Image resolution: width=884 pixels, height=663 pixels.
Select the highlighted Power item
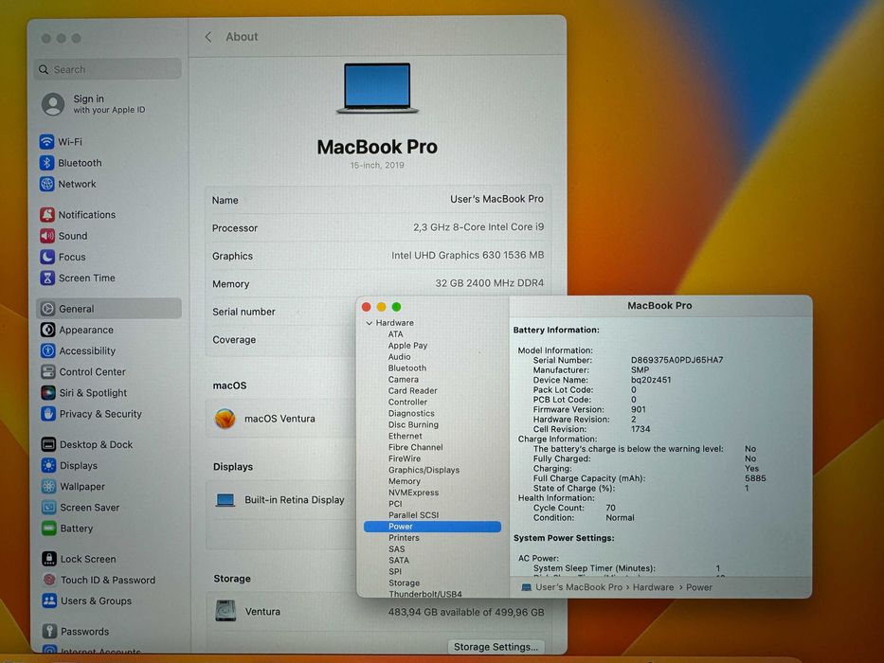(432, 527)
